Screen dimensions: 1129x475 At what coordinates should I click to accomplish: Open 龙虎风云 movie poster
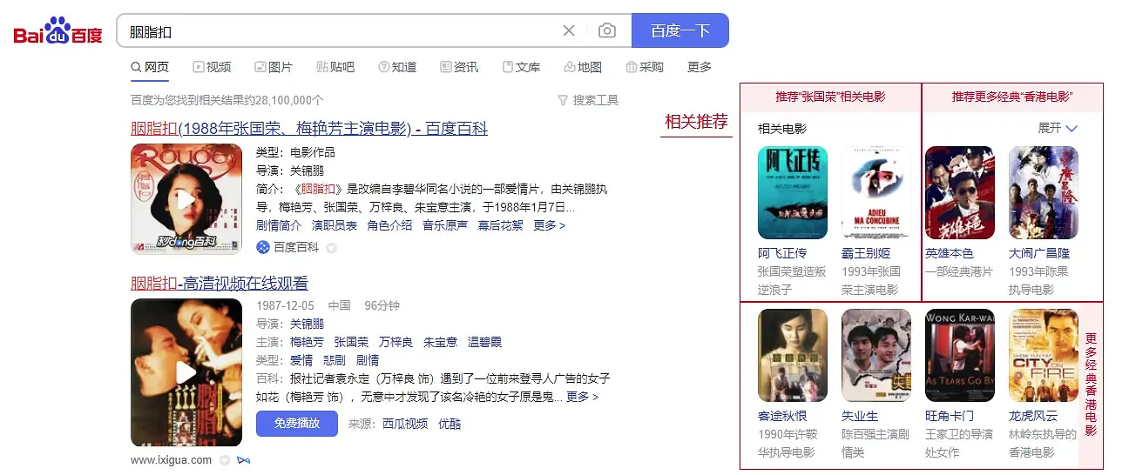tap(1044, 355)
